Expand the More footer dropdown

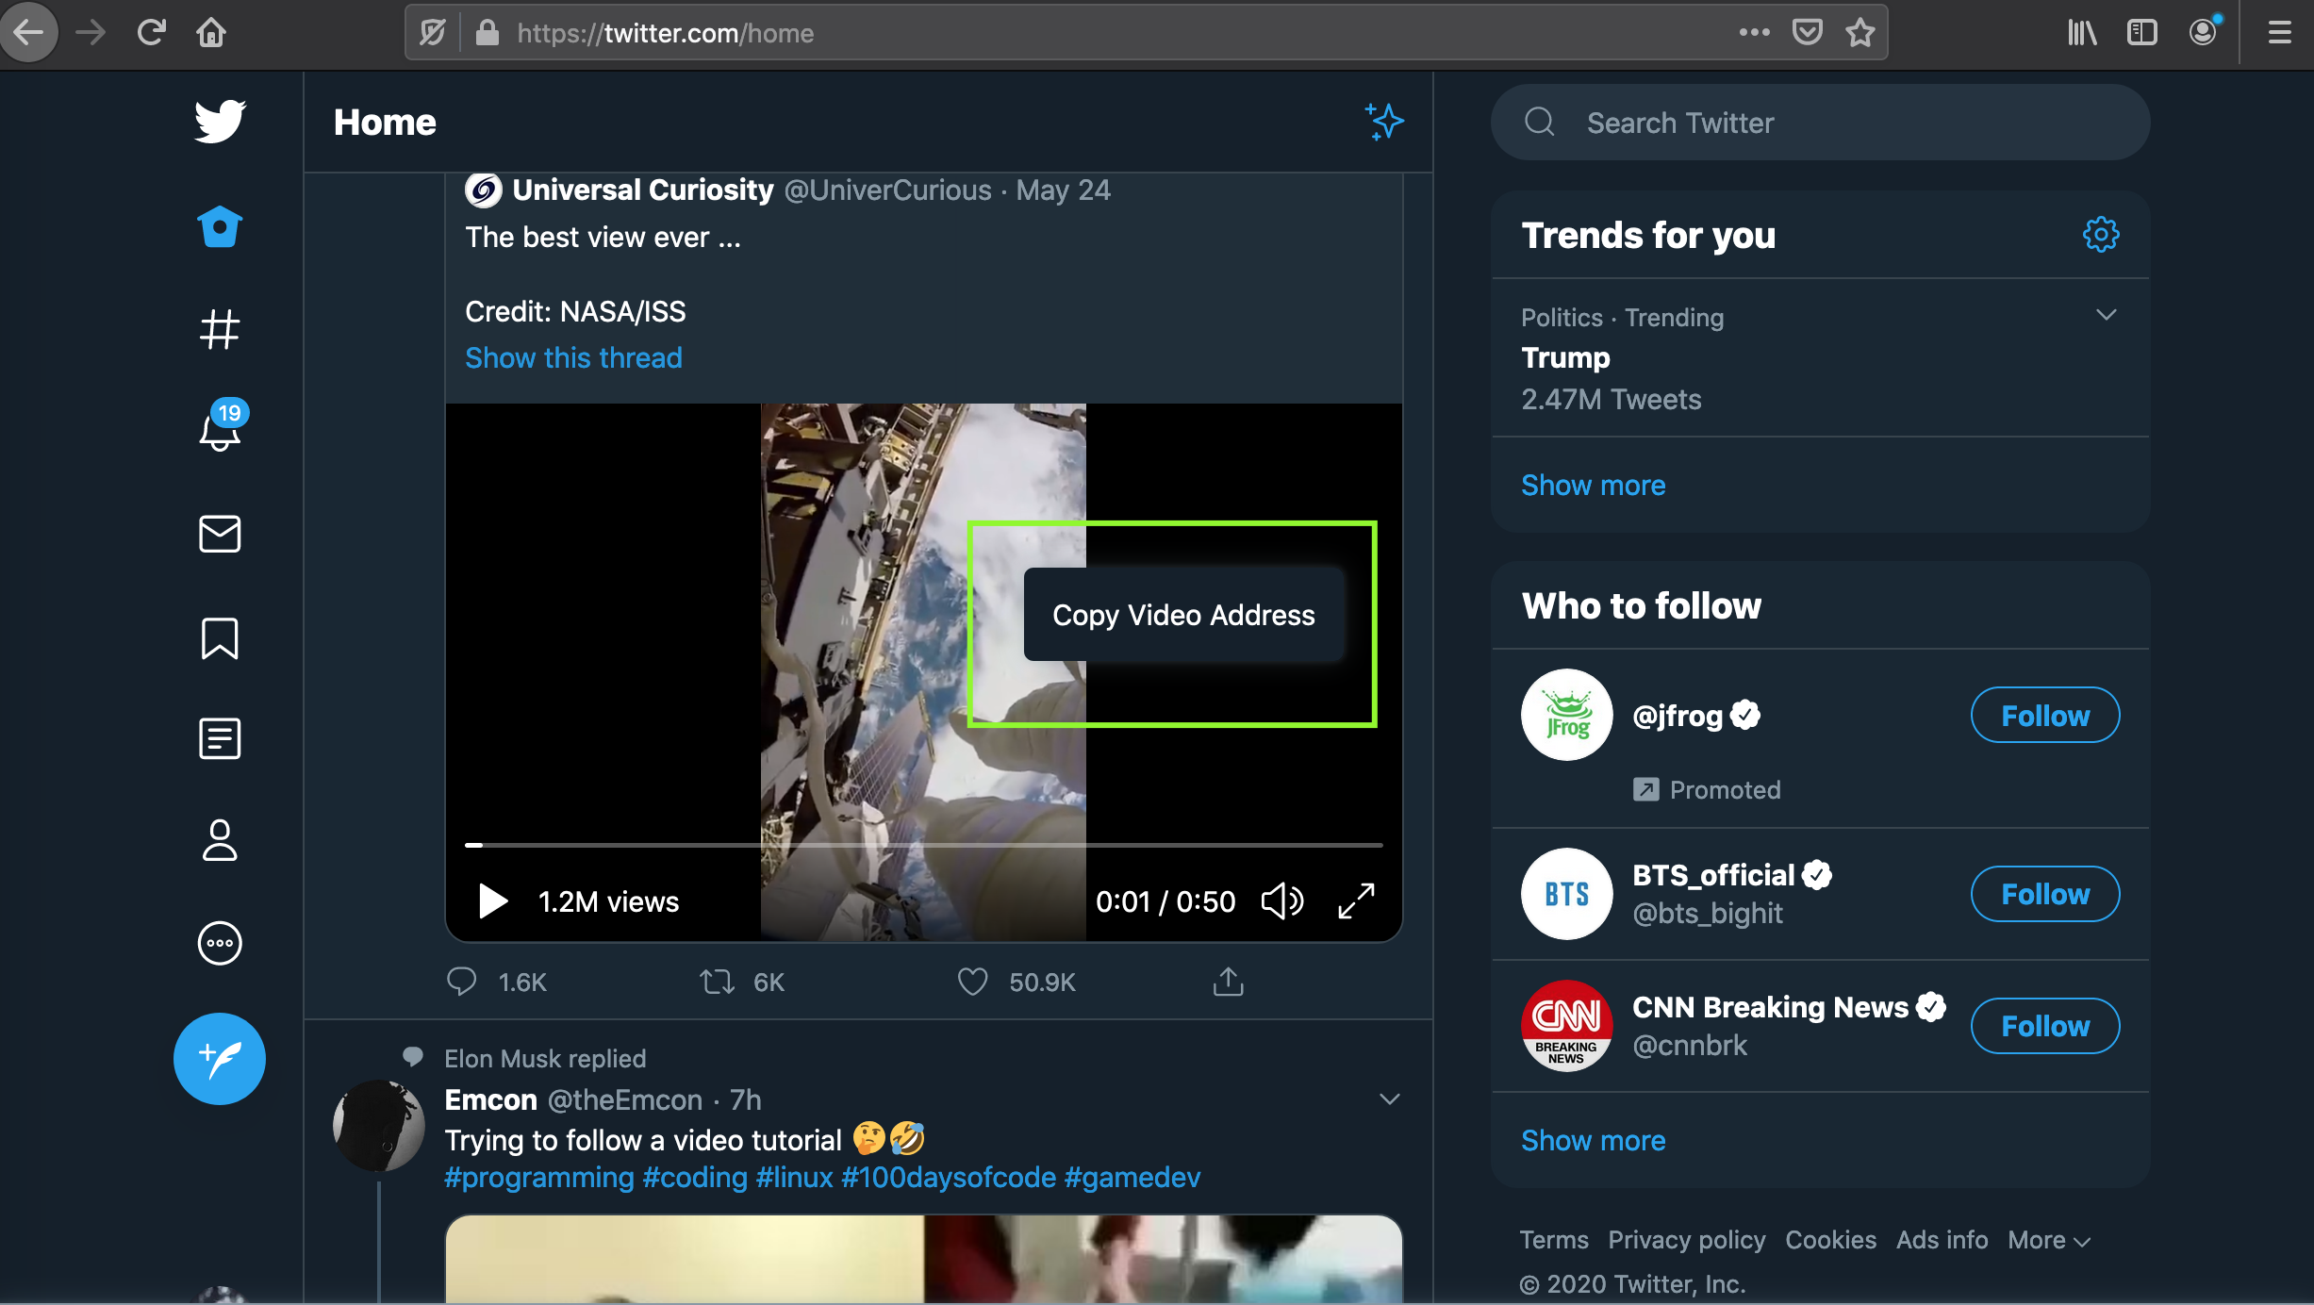(2048, 1239)
